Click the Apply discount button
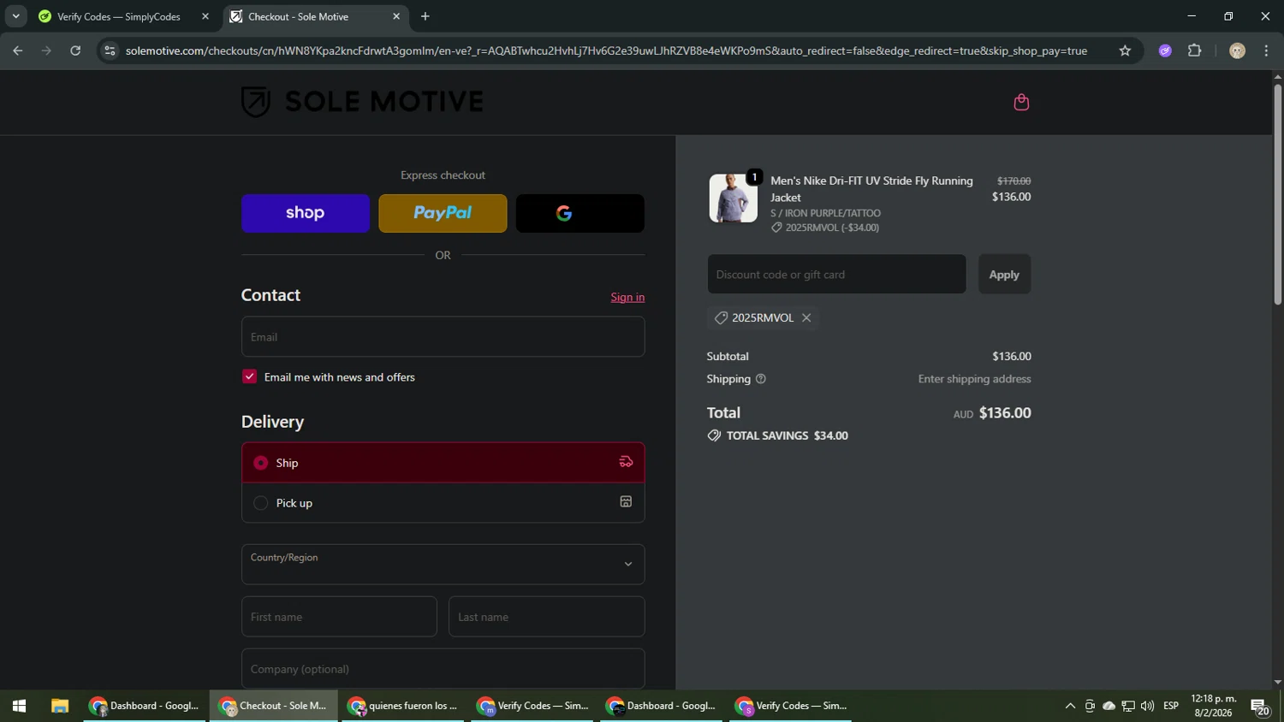The height and width of the screenshot is (722, 1284). (1004, 275)
